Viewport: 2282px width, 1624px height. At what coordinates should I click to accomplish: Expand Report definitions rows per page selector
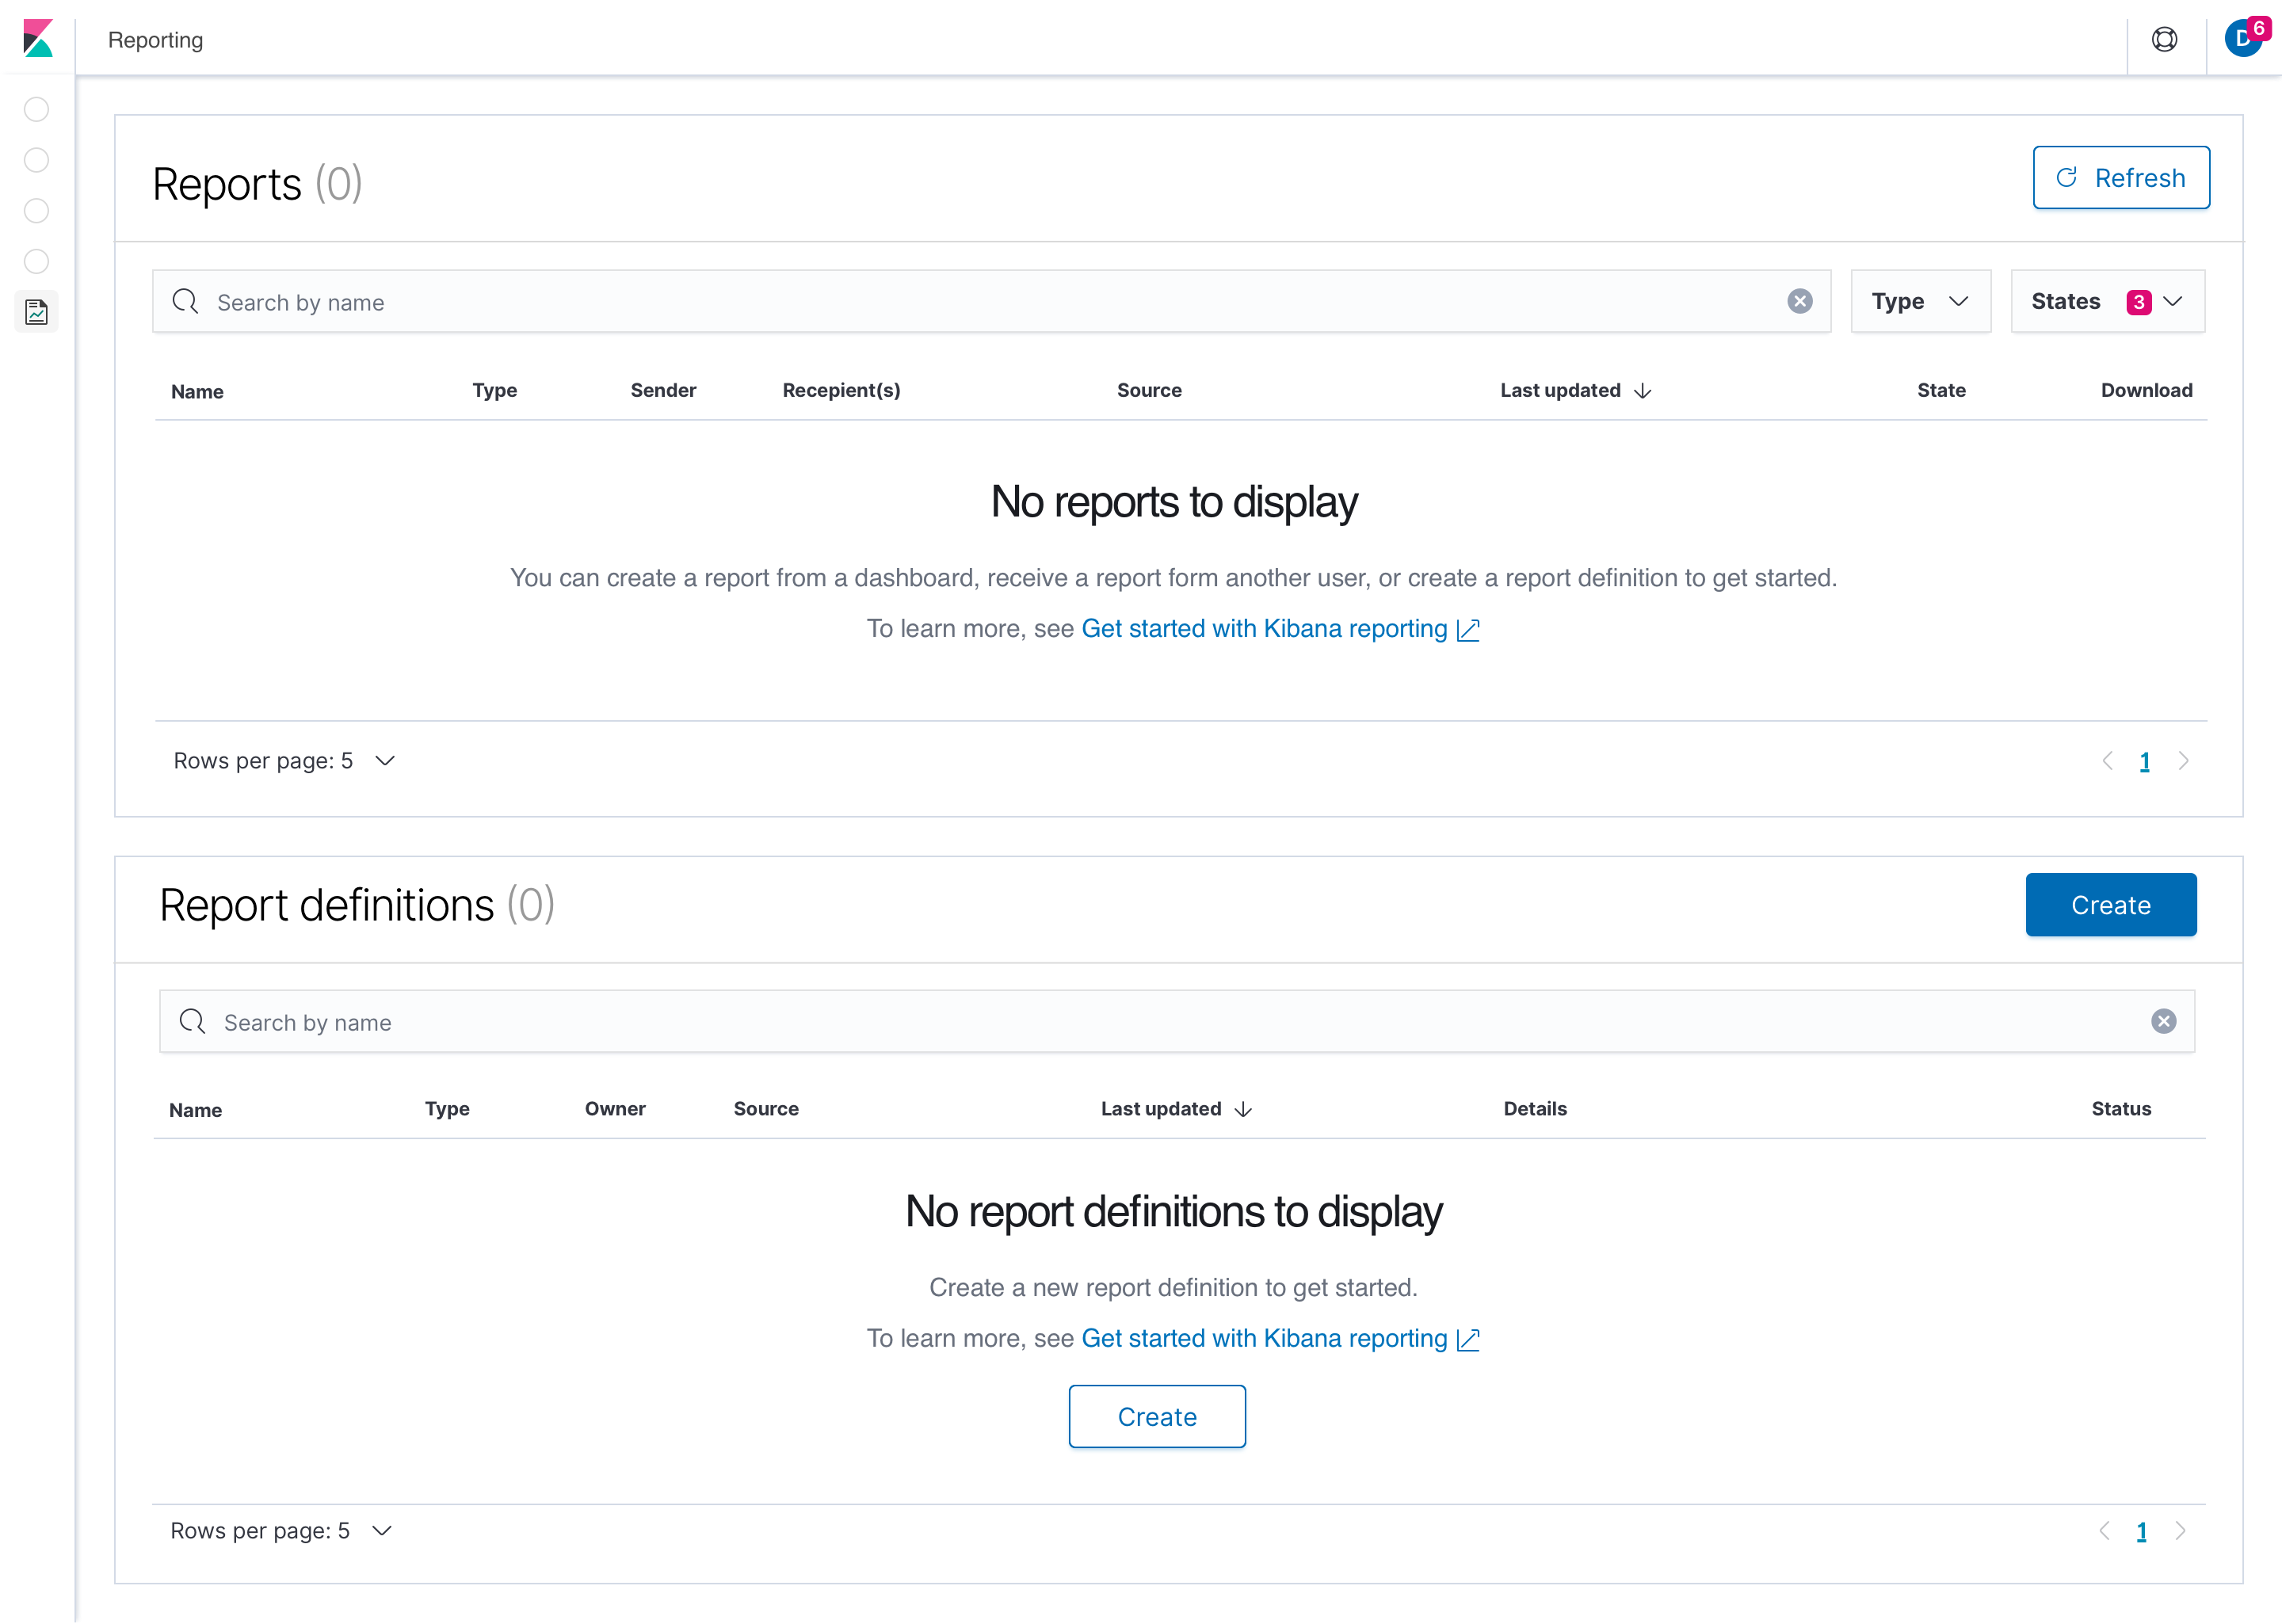281,1531
